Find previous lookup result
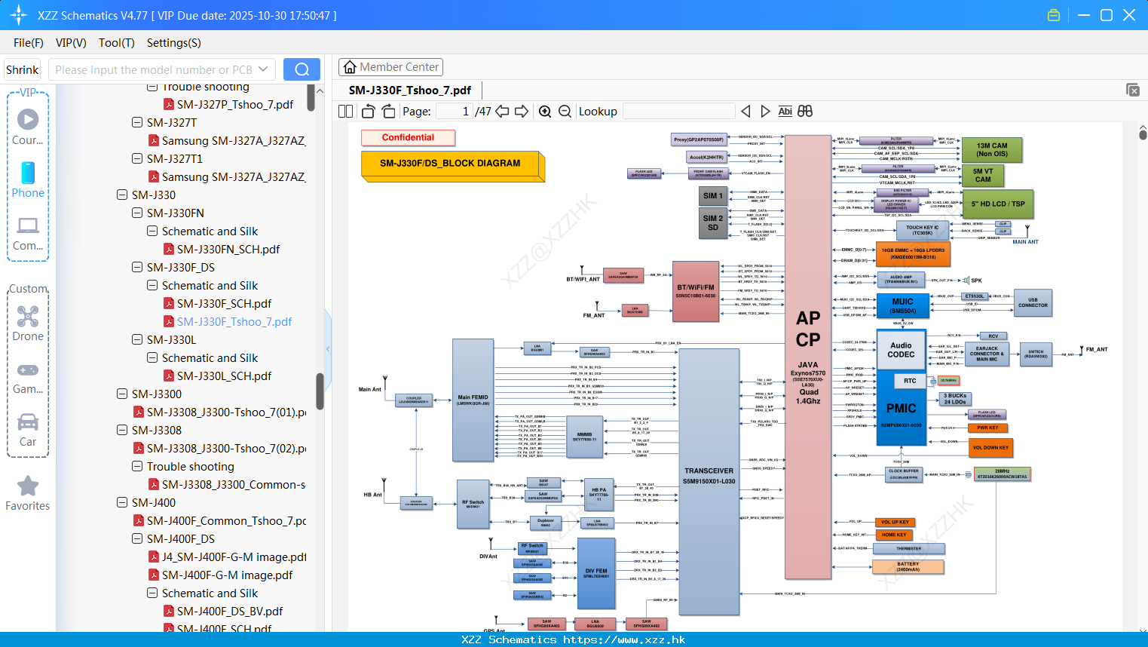1148x647 pixels. 745,112
